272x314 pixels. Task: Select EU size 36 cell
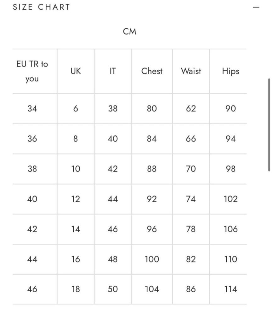[x=32, y=139]
